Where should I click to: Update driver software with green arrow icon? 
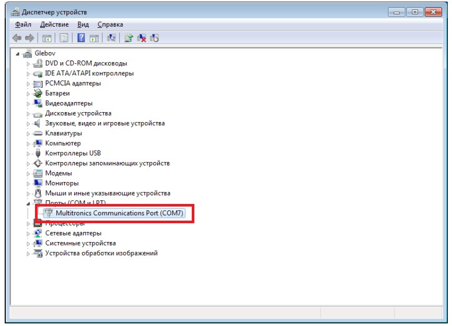[129, 38]
